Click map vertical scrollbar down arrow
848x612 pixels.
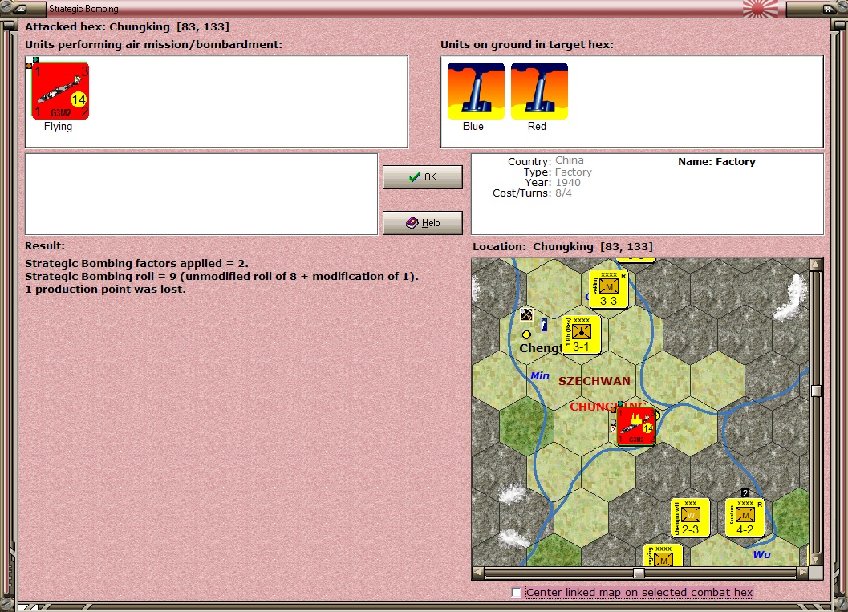[x=816, y=560]
